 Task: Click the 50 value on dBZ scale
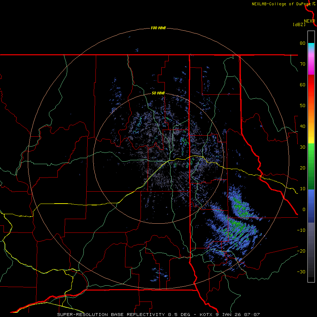pyautogui.click(x=303, y=106)
